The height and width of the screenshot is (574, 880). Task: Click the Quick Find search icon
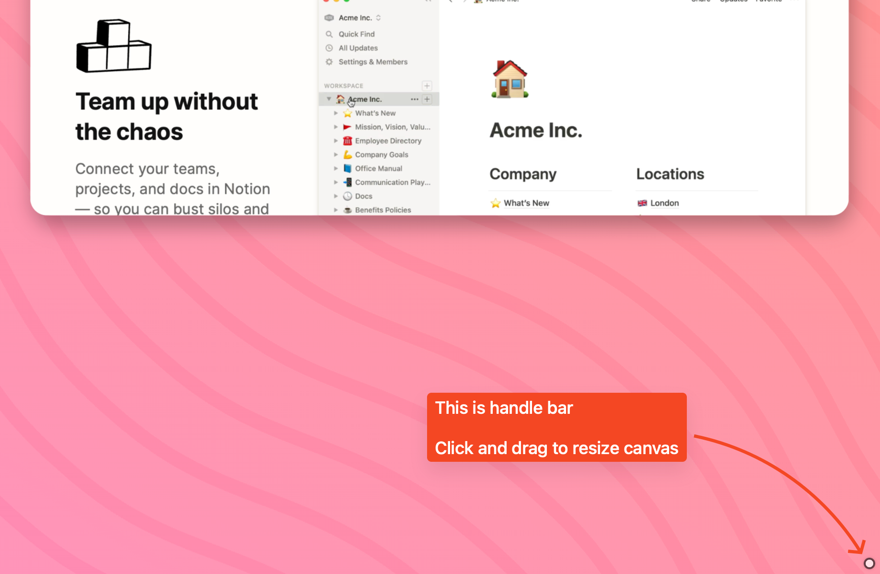(x=329, y=34)
